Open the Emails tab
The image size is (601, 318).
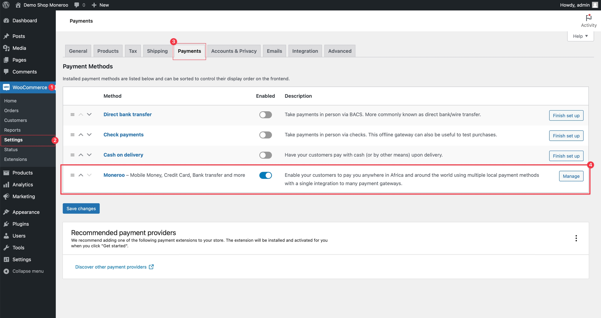click(274, 51)
